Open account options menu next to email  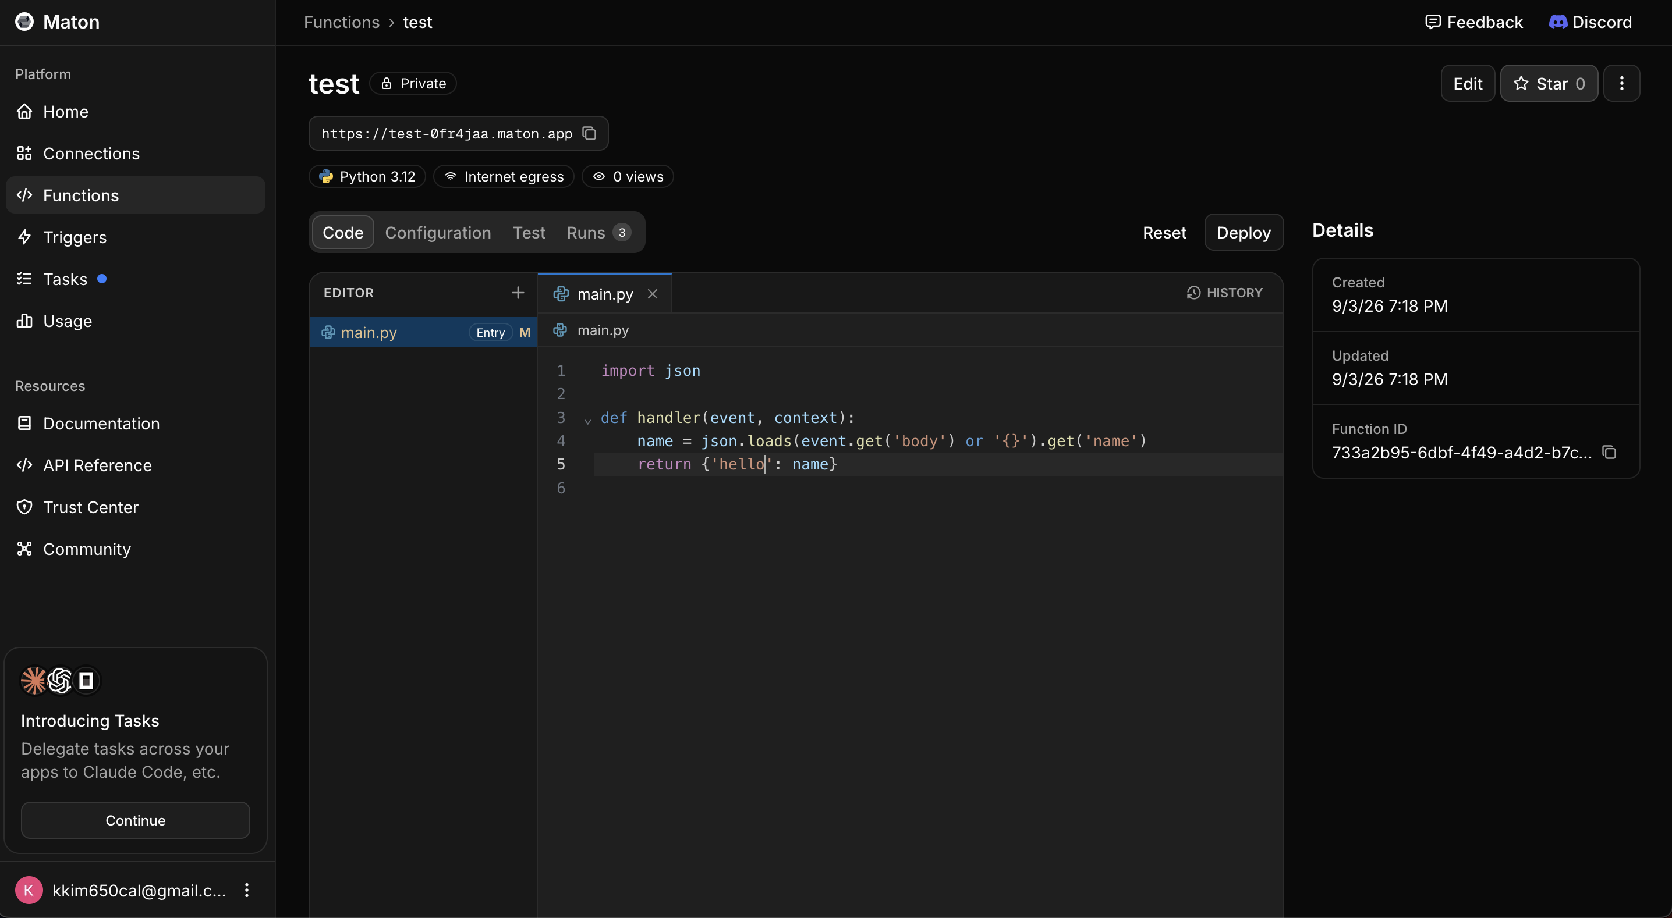click(247, 890)
